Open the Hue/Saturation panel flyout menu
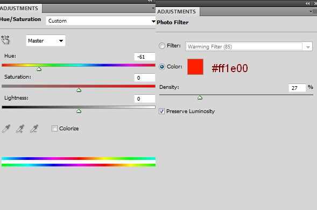 coord(153,8)
